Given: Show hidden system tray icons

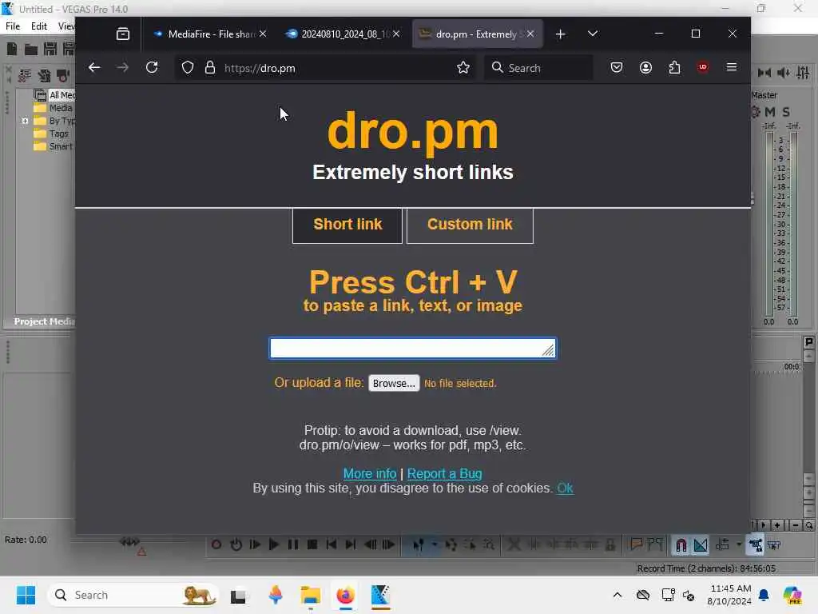Looking at the screenshot, I should tap(617, 595).
